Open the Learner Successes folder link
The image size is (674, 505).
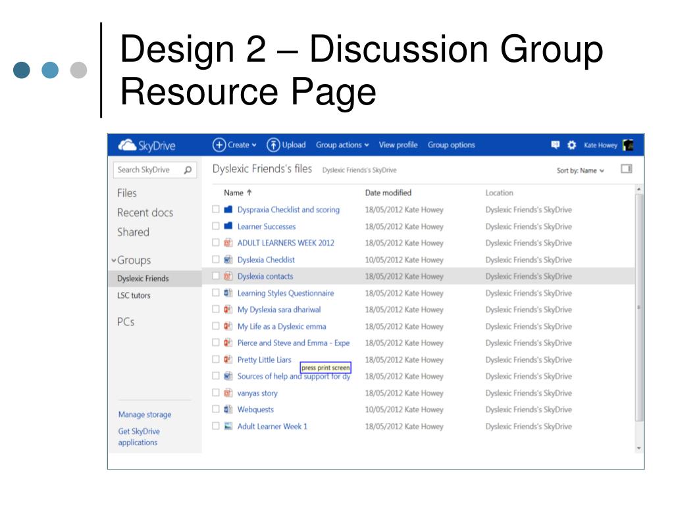[267, 226]
